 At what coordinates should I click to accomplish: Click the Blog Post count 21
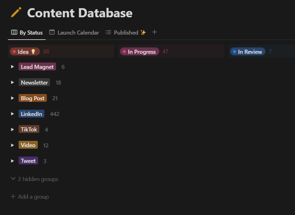(x=55, y=98)
